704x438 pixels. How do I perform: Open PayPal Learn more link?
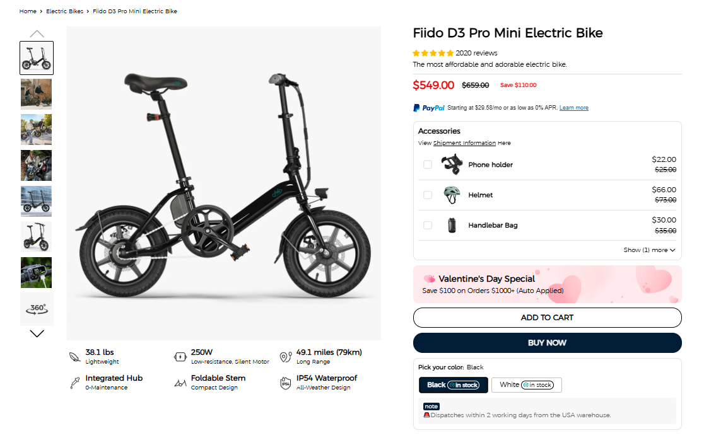point(573,108)
